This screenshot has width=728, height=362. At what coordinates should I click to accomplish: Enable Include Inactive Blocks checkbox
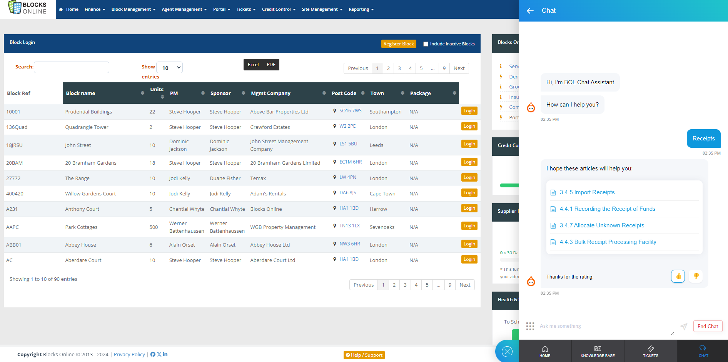(x=426, y=44)
